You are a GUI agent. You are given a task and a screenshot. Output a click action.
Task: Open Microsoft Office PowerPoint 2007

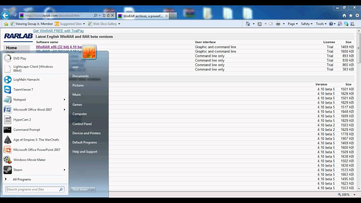click(35, 150)
